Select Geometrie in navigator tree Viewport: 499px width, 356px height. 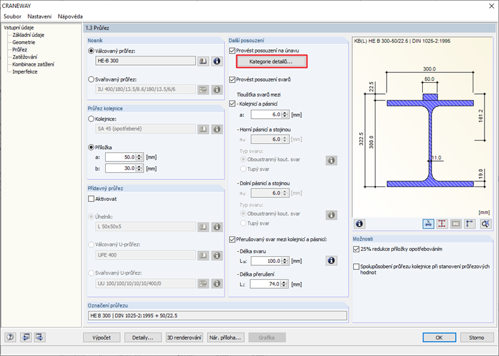tap(24, 42)
